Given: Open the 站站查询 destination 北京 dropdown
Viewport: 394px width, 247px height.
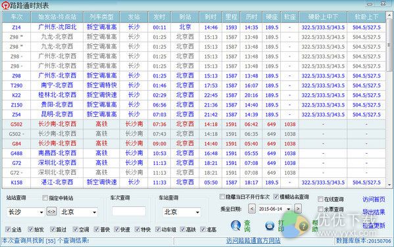Looking at the screenshot, I should (94, 212).
